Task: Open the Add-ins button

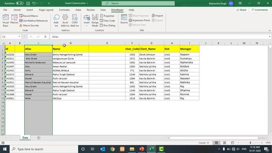Action: tap(56, 20)
